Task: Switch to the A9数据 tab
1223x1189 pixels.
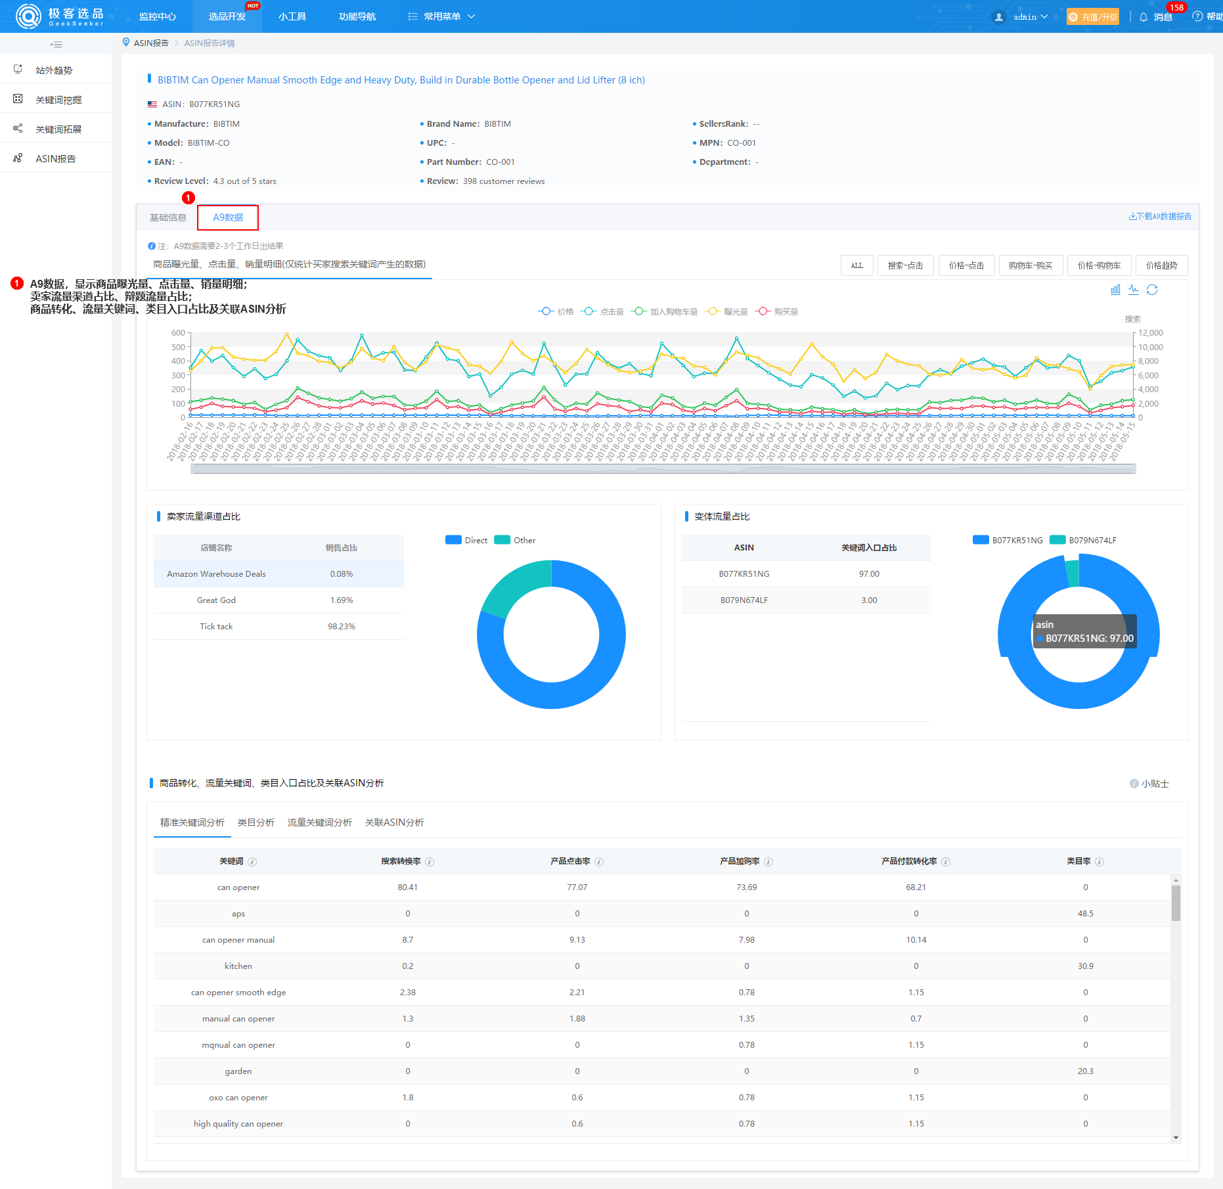Action: pos(228,217)
